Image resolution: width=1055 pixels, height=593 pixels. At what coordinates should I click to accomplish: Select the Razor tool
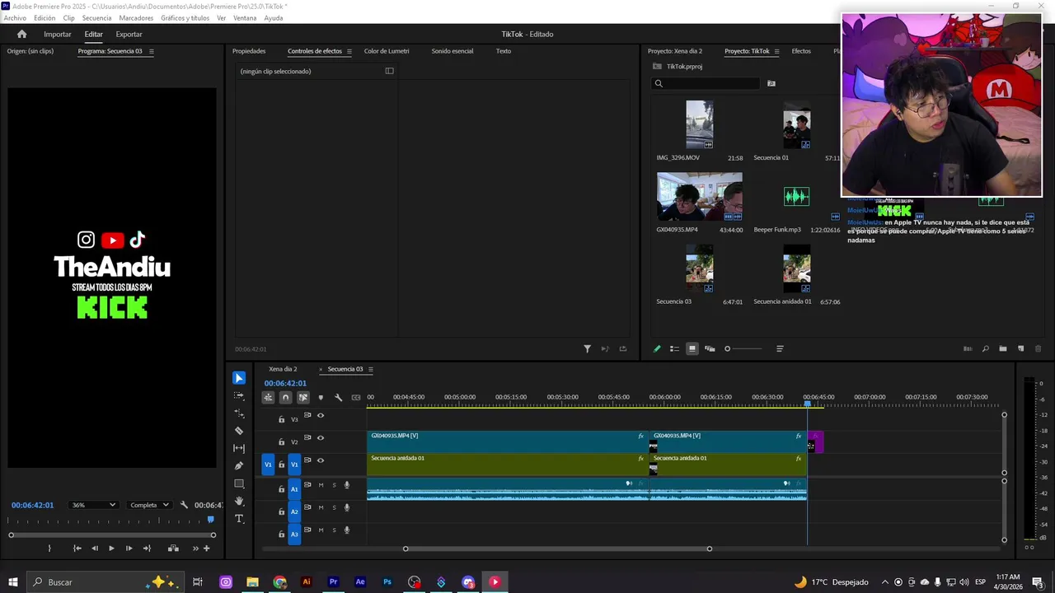(x=239, y=431)
